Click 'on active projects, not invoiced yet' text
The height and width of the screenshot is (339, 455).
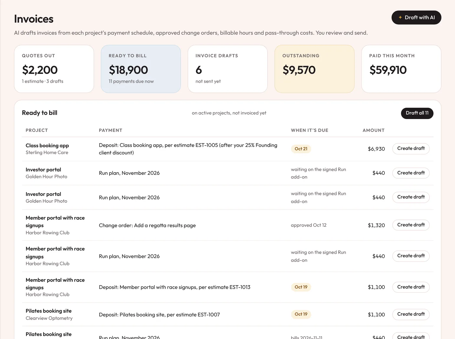(229, 113)
